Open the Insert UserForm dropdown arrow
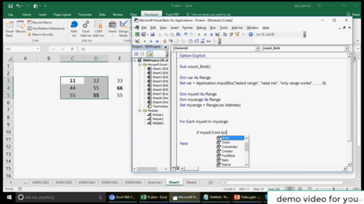The width and height of the screenshot is (364, 204). tap(148, 35)
